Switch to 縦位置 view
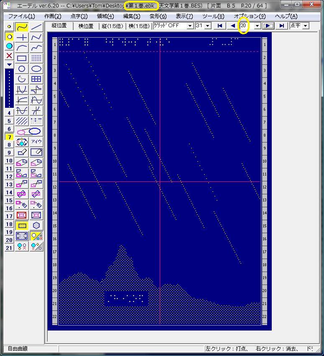 point(59,25)
